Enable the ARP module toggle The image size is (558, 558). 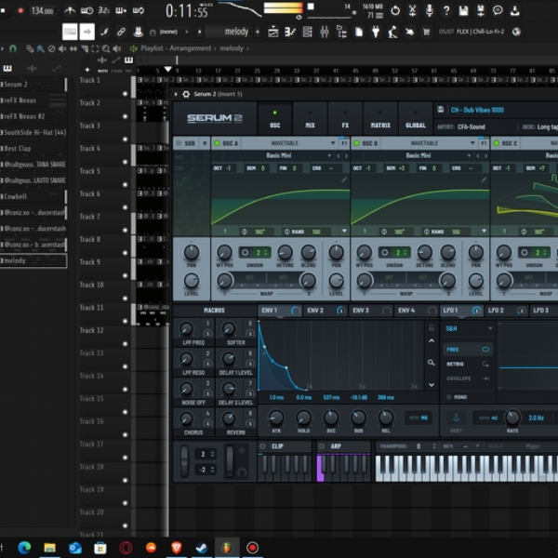click(322, 446)
